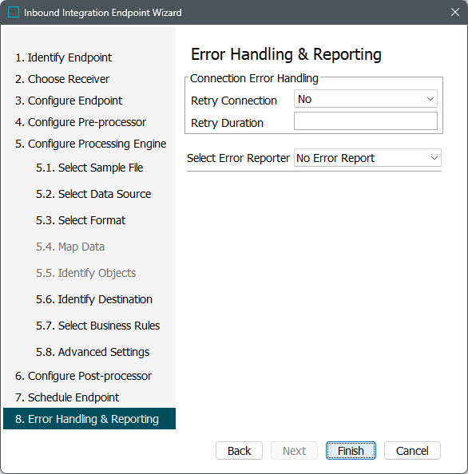Select step 2 Choose Receiver
The image size is (468, 474).
coord(62,79)
